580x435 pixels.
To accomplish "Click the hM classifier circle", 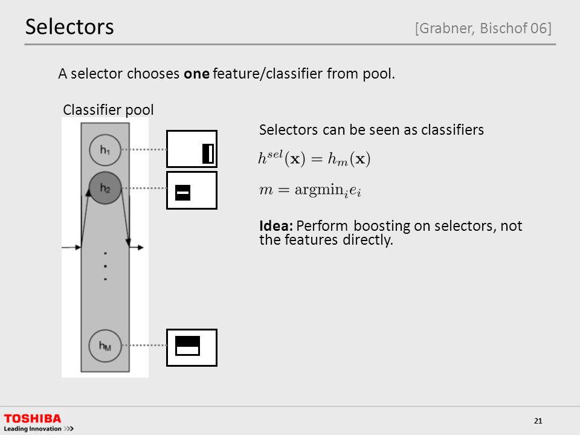I will pyautogui.click(x=105, y=346).
